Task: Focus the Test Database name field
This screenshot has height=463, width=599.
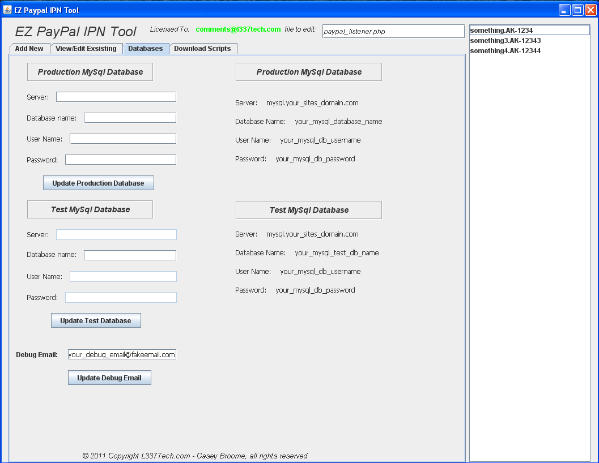Action: click(130, 255)
